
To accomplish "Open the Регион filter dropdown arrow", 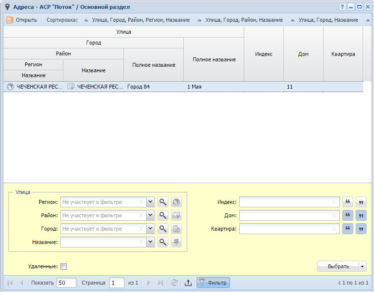I will coord(151,202).
